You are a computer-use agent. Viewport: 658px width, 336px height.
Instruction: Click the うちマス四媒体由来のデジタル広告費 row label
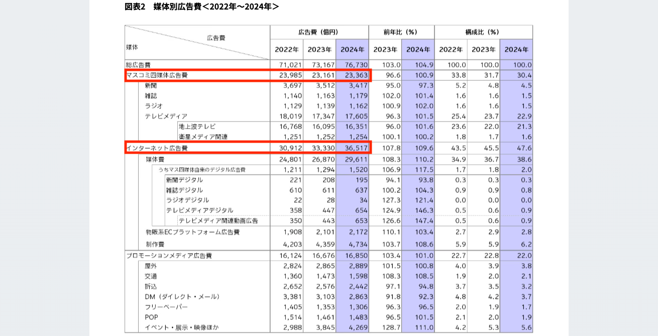point(202,170)
